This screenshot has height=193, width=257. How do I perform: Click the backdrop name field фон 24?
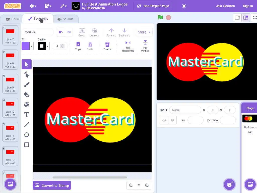[x=38, y=32]
